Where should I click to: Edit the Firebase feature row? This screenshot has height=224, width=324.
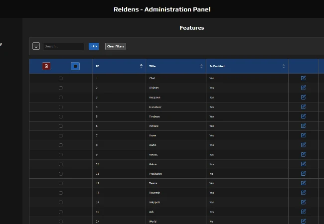303,116
